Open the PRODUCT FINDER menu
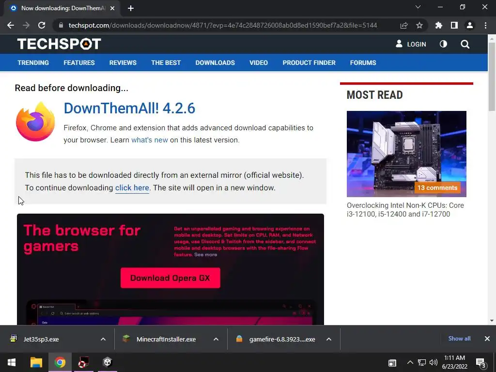496x372 pixels. click(x=309, y=62)
